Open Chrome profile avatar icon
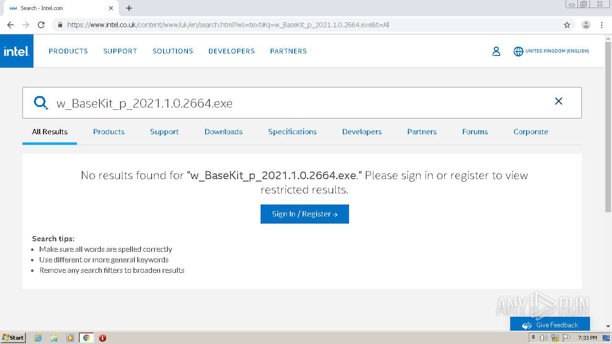612x344 pixels. point(586,25)
